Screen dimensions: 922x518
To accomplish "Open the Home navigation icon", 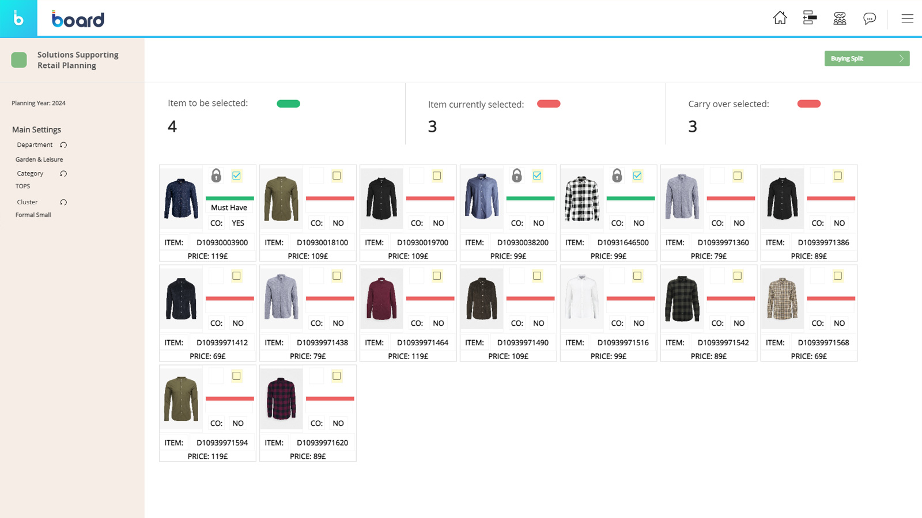I will pyautogui.click(x=780, y=18).
